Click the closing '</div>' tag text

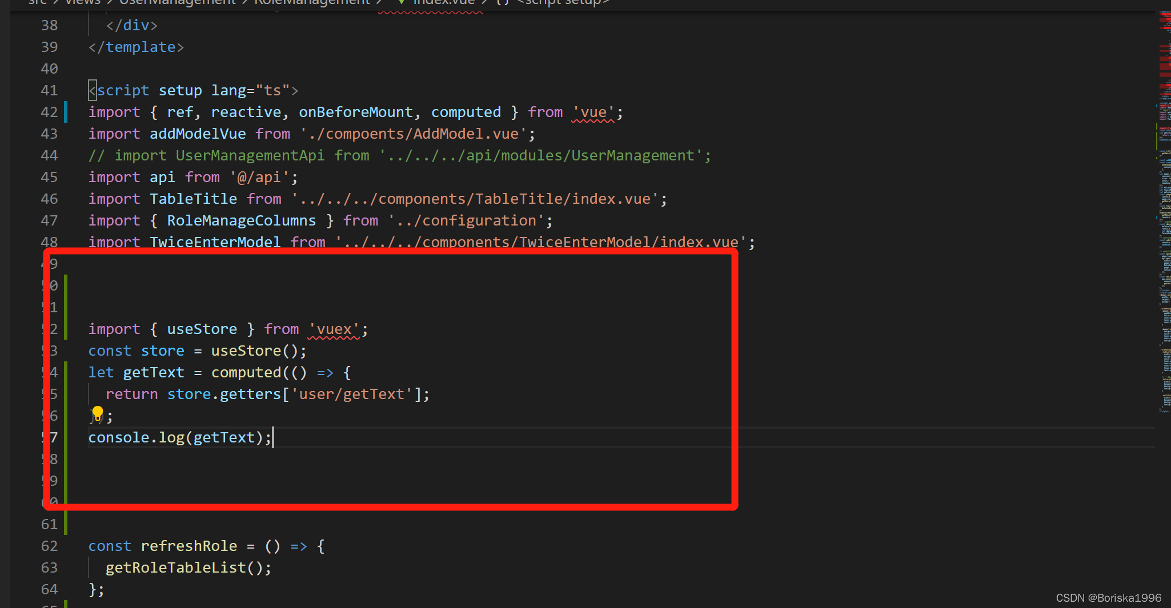[132, 25]
